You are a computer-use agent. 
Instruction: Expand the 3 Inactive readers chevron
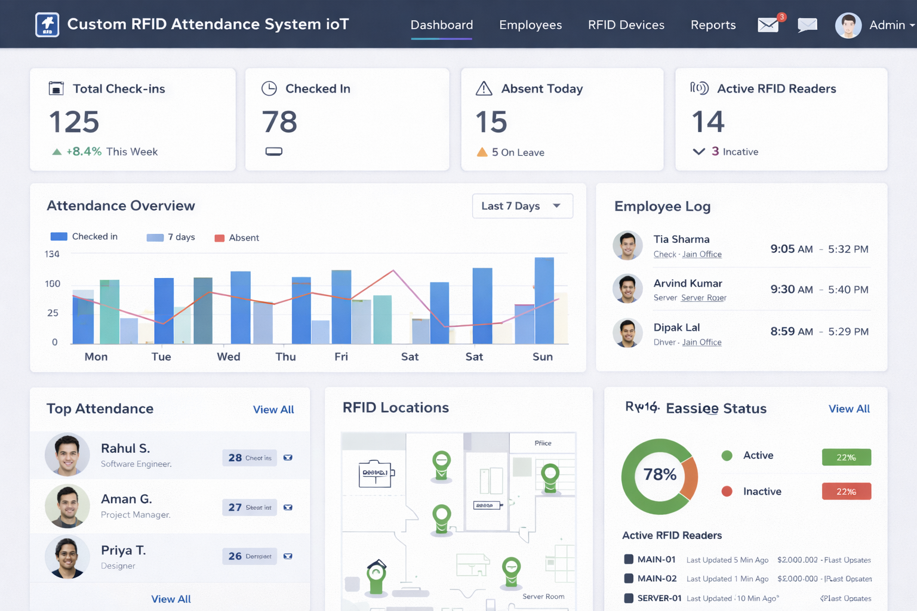pyautogui.click(x=699, y=152)
